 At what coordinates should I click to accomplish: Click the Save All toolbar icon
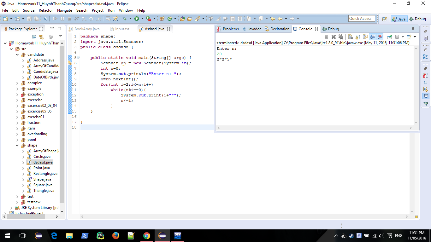pyautogui.click(x=36, y=19)
